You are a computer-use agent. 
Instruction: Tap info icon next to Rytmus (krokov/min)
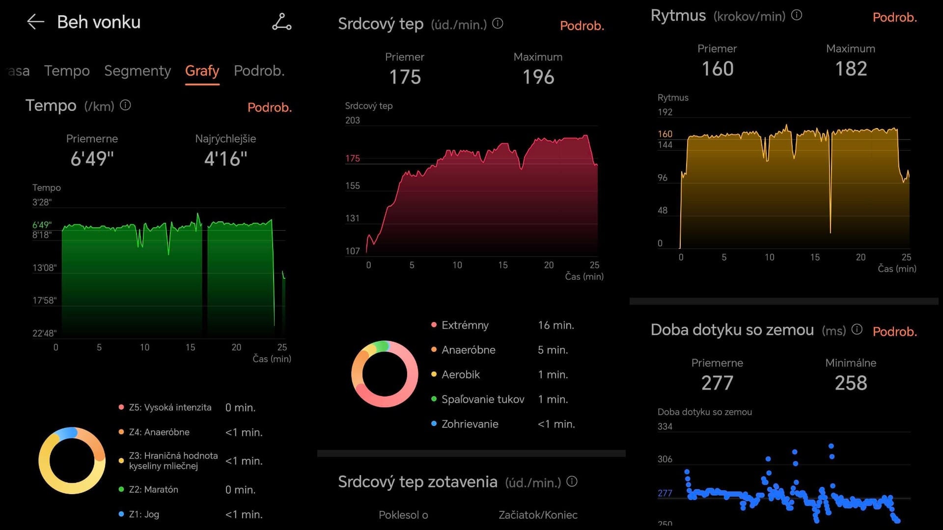(x=797, y=15)
